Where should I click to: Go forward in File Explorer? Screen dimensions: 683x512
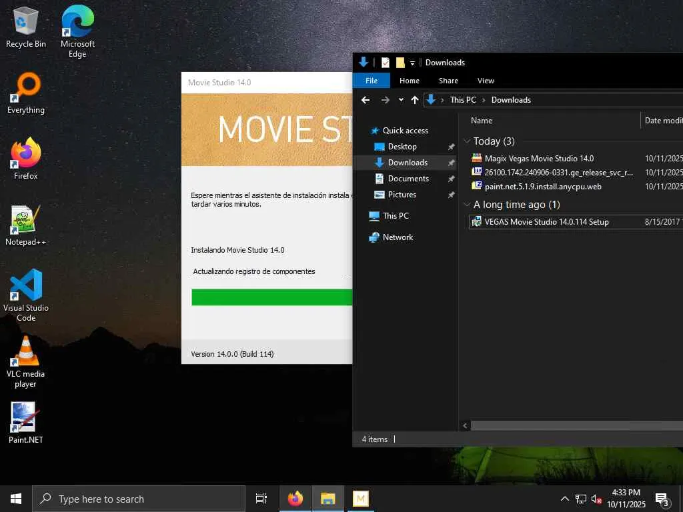pyautogui.click(x=385, y=100)
